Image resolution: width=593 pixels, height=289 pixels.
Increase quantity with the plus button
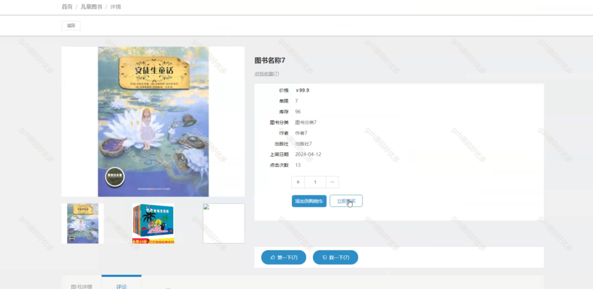[298, 182]
